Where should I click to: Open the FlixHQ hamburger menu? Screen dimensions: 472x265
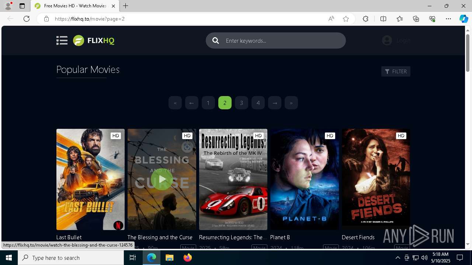tap(62, 40)
